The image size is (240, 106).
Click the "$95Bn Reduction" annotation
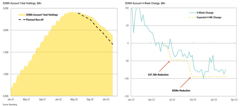[x=181, y=91]
